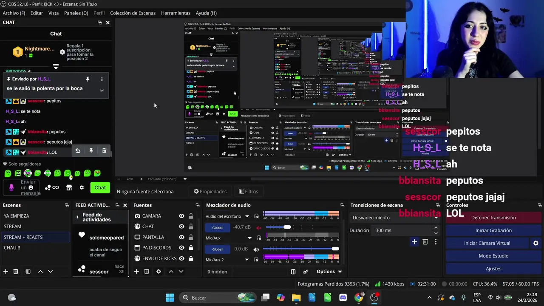Hide the PANTALLA source
Screen dimensions: 544x306
[181, 237]
